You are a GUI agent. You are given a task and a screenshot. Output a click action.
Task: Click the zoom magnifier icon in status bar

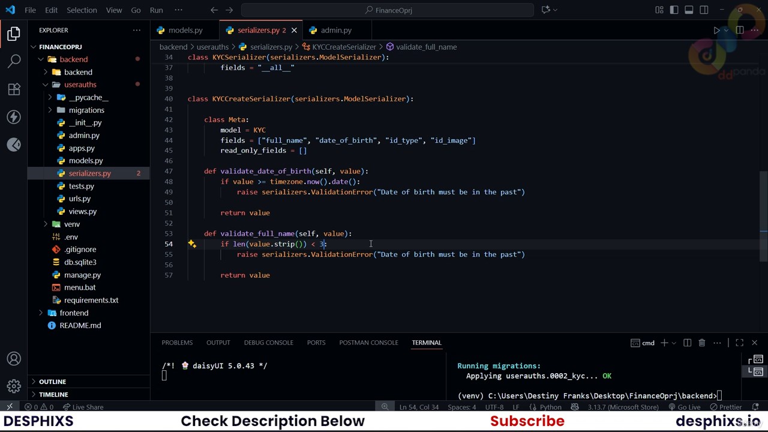(385, 407)
